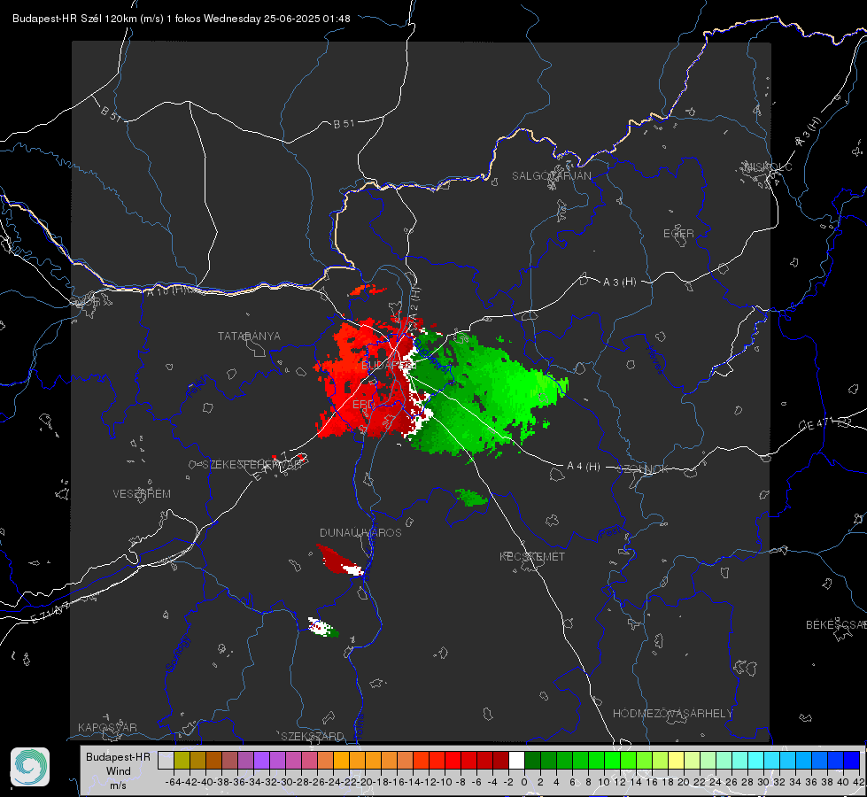Select the large green echo east of Budapest
This screenshot has width=867, height=797.
pos(486,392)
